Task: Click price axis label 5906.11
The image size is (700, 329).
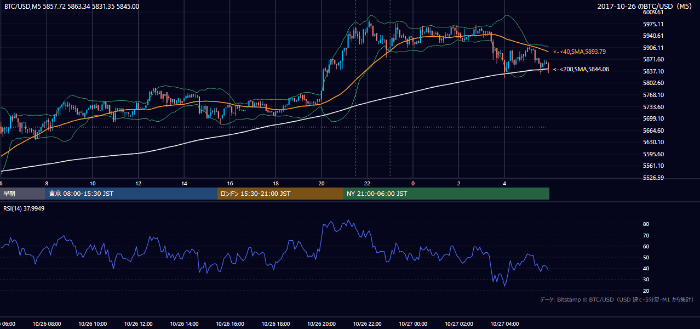Action: tap(653, 48)
